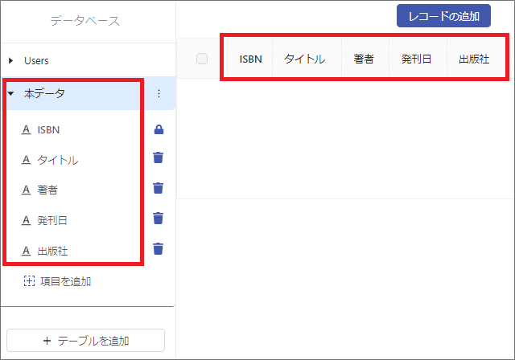Click the text type icon beside 発刊日

(x=26, y=220)
